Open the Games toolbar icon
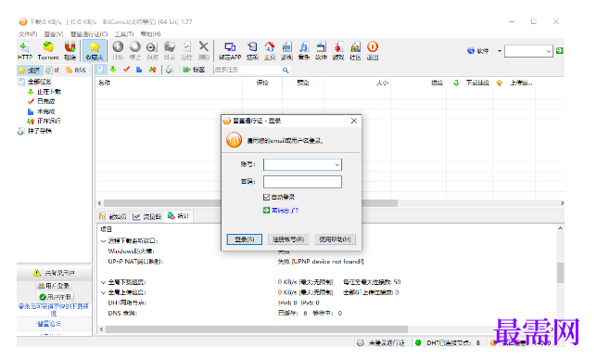The image size is (597, 361). tap(338, 51)
